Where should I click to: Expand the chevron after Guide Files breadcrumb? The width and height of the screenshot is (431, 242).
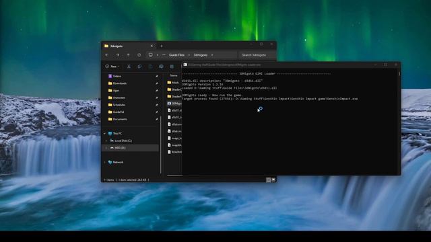tap(189, 55)
